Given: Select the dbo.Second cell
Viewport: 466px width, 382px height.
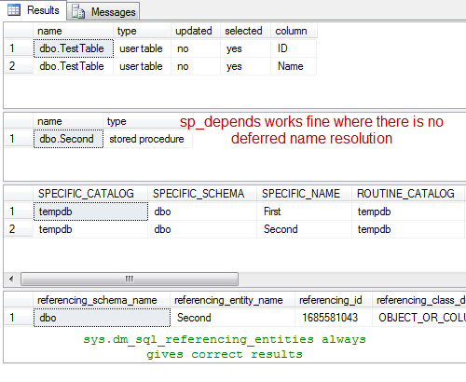Looking at the screenshot, I should (x=68, y=139).
